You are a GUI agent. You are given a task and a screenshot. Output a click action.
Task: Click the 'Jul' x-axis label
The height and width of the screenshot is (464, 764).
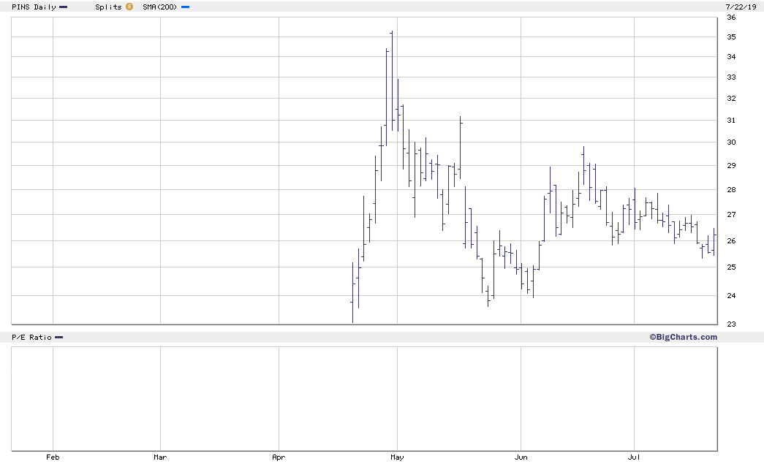tap(634, 457)
